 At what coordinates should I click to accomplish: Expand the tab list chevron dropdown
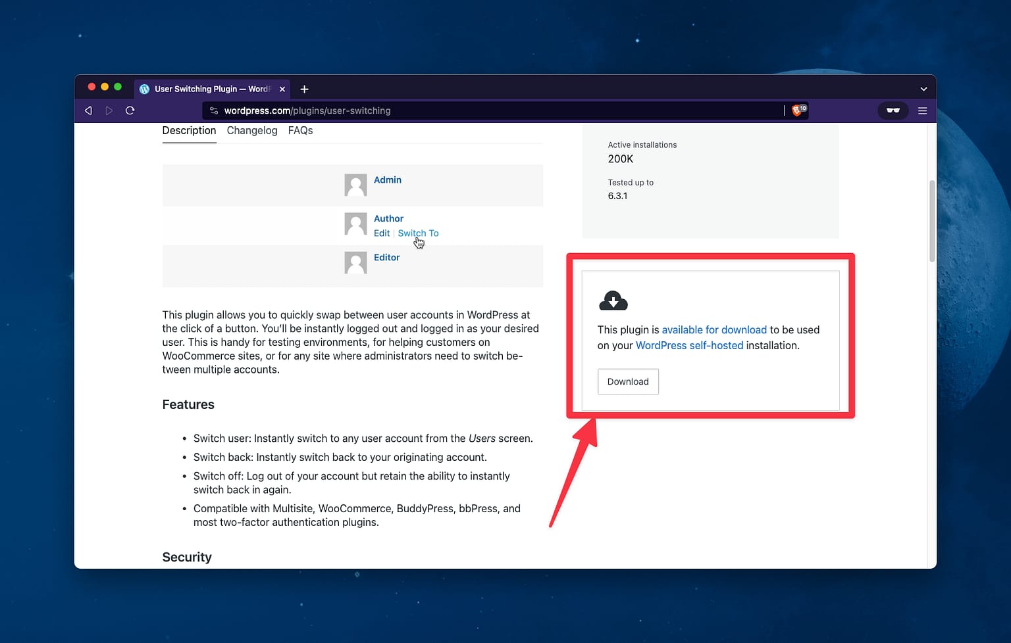(923, 89)
